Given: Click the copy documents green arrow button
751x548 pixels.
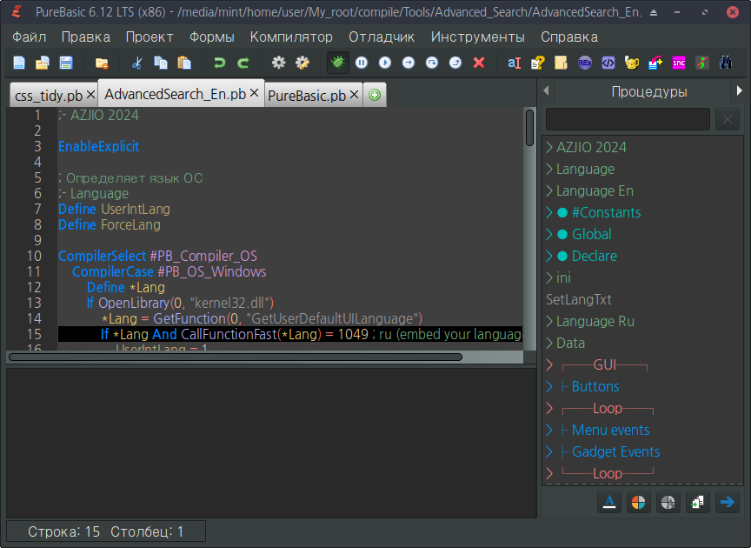Looking at the screenshot, I should [x=697, y=502].
